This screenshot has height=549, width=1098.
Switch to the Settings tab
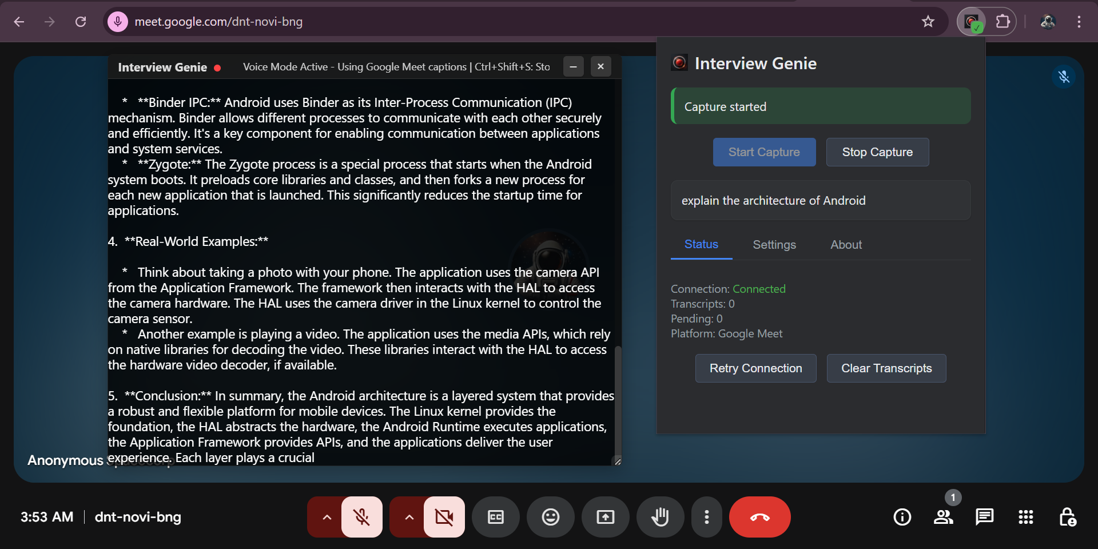[774, 245]
